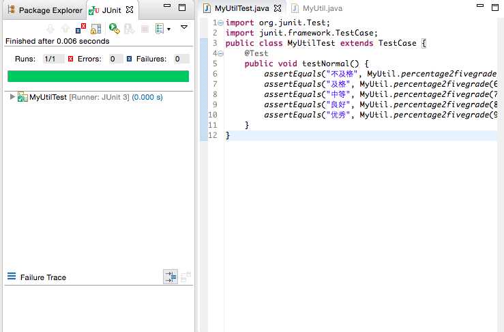
Task: Click the MyUtilTest.java file icon
Action: tap(207, 8)
